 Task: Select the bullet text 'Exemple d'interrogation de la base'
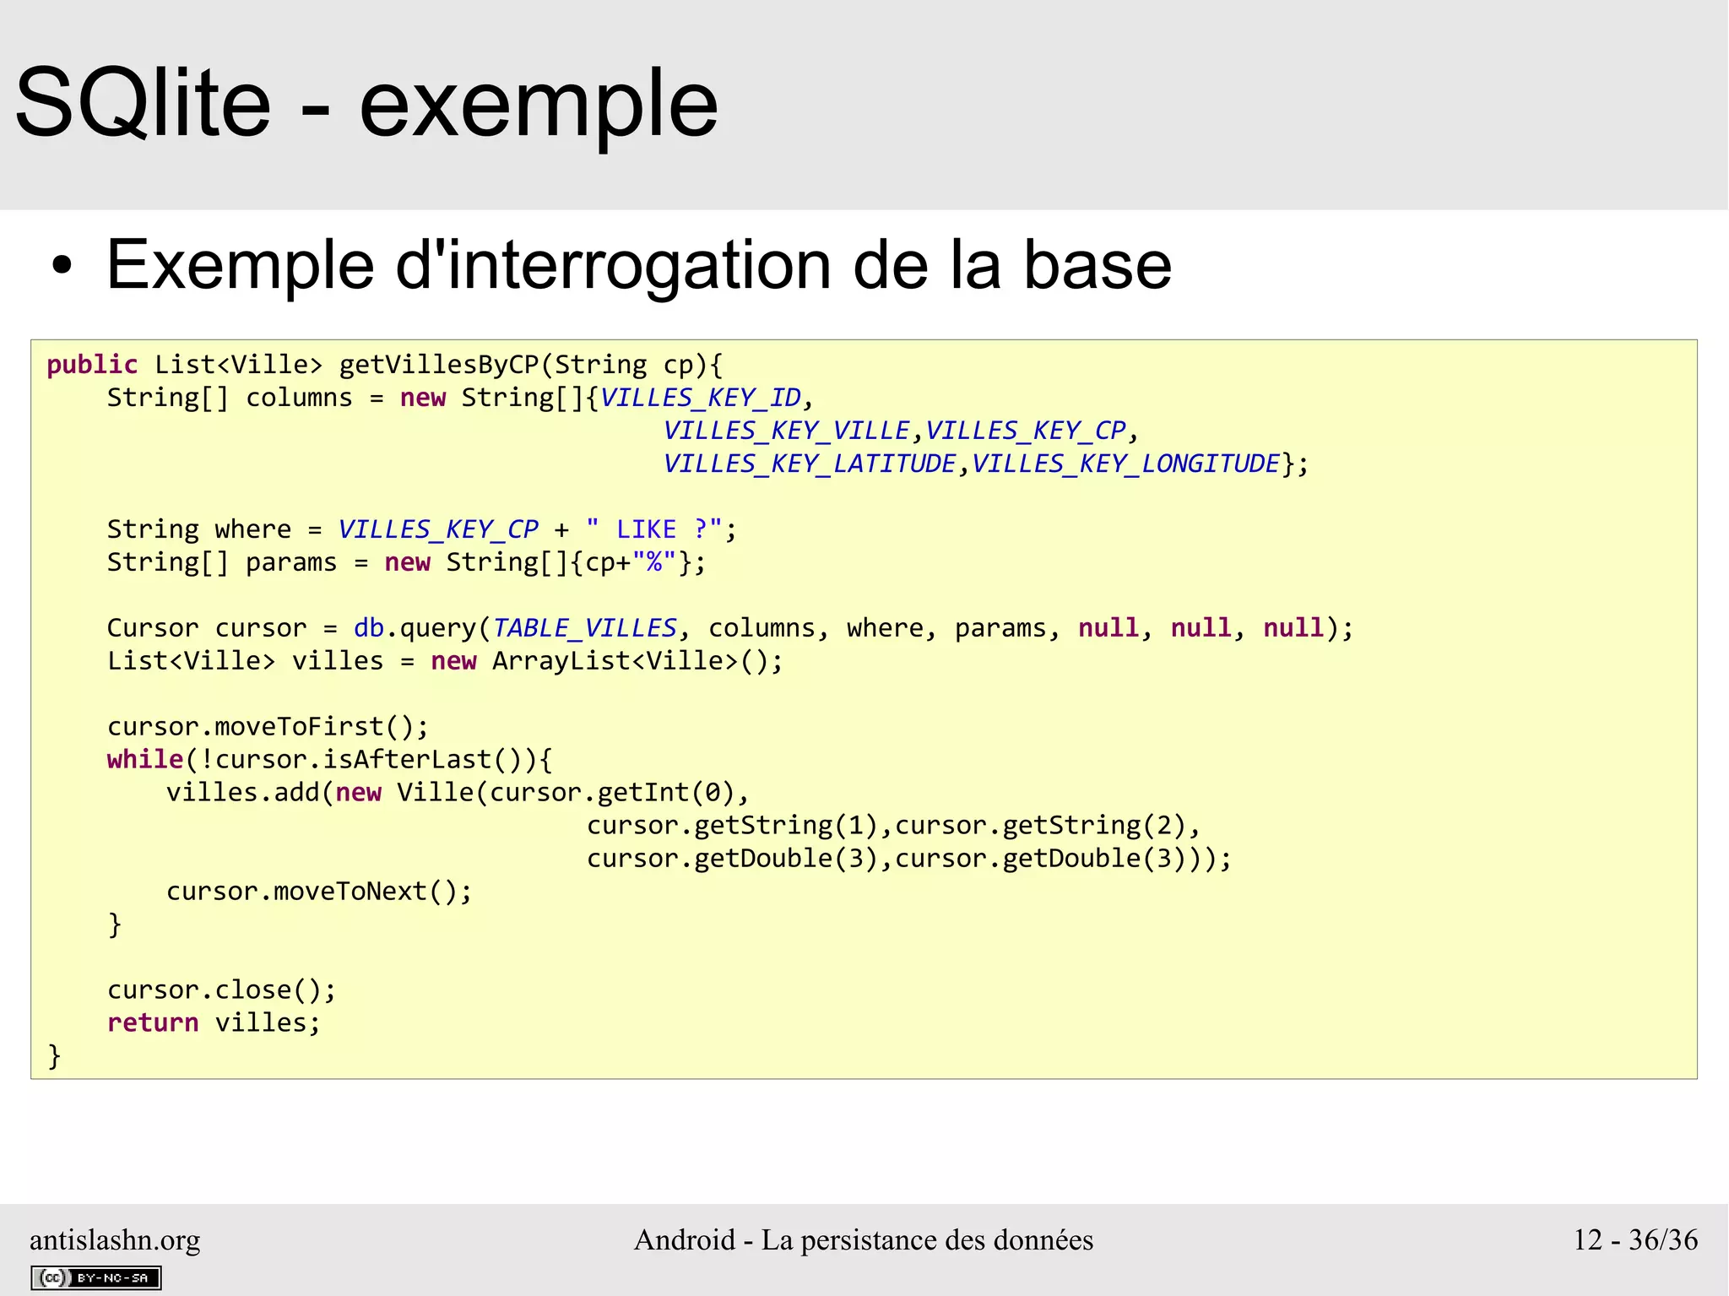[x=639, y=265]
